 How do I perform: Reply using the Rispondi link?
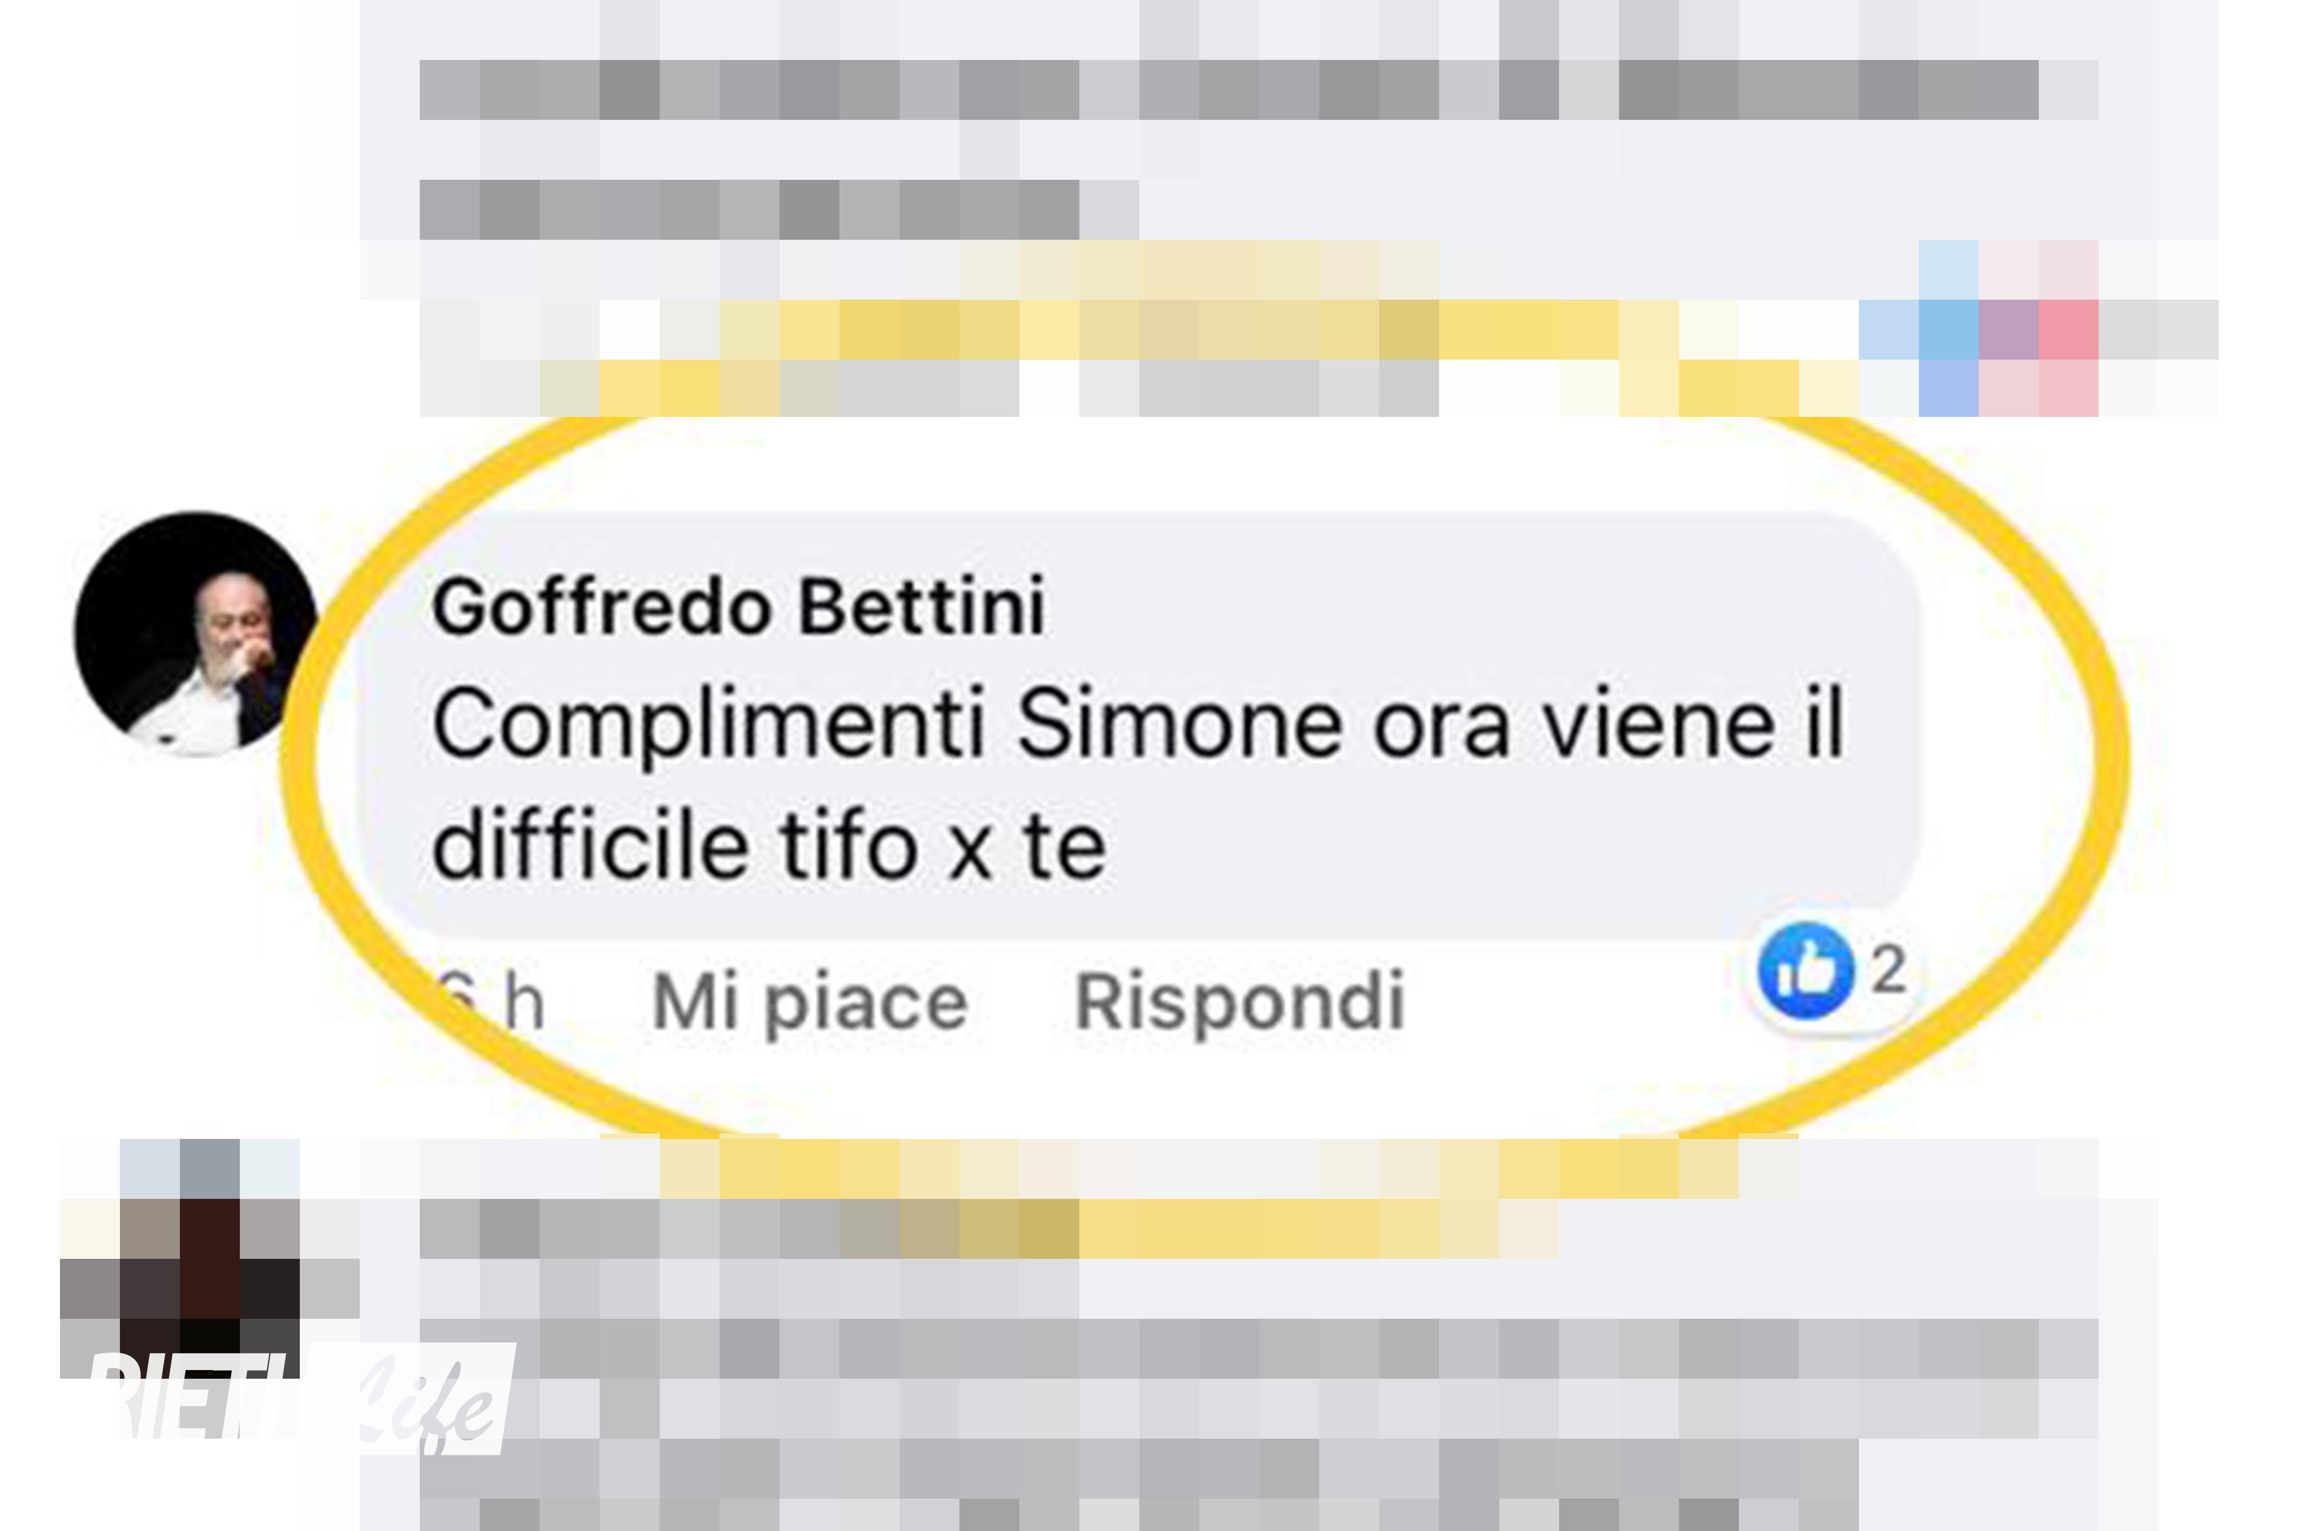(x=1239, y=1002)
